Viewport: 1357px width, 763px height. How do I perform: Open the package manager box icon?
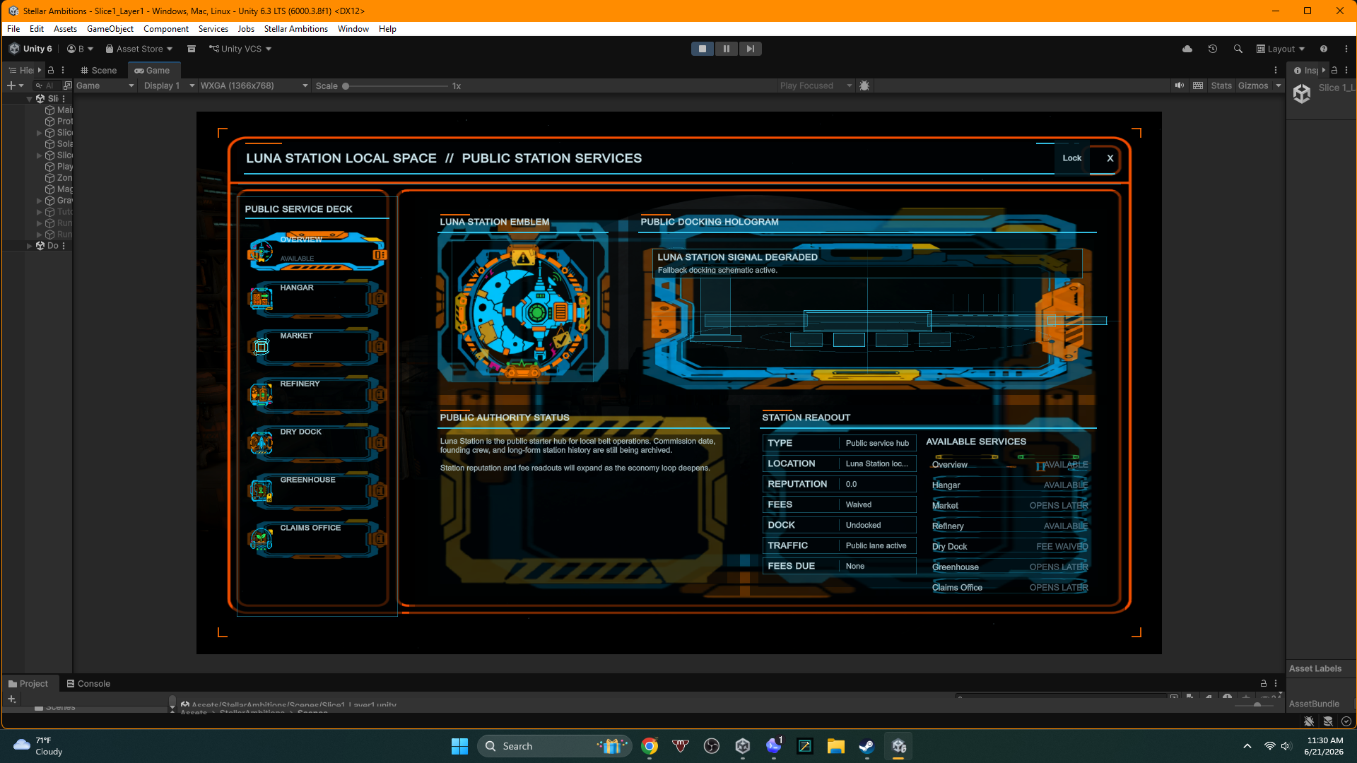192,49
